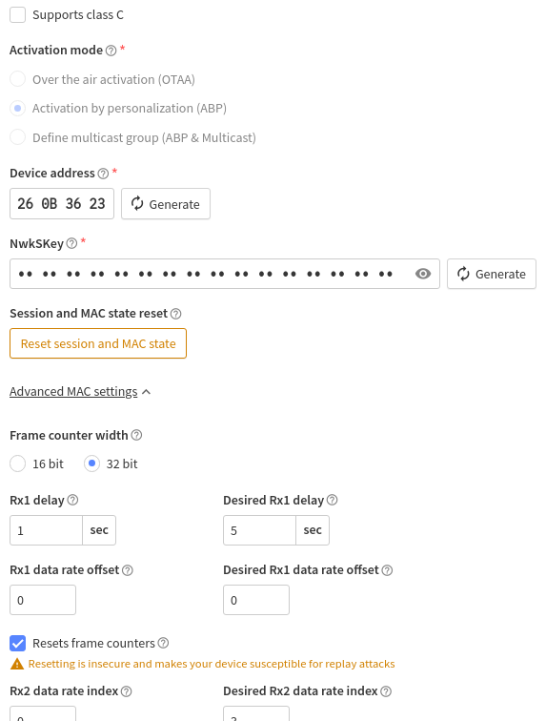Image resolution: width=546 pixels, height=721 pixels.
Task: Uncheck the Resets frame counters checkbox
Action: coord(17,644)
